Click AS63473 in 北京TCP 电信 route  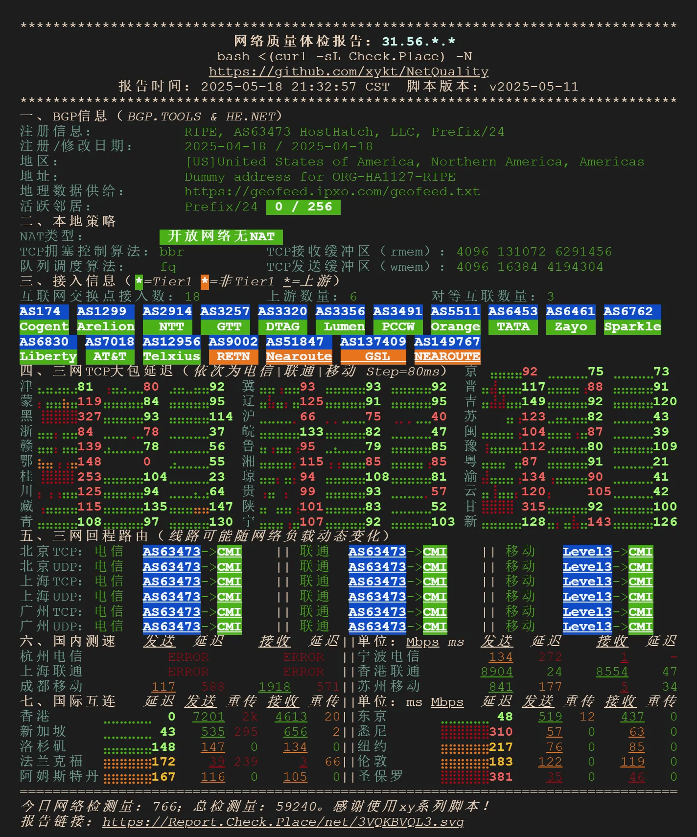(x=171, y=552)
